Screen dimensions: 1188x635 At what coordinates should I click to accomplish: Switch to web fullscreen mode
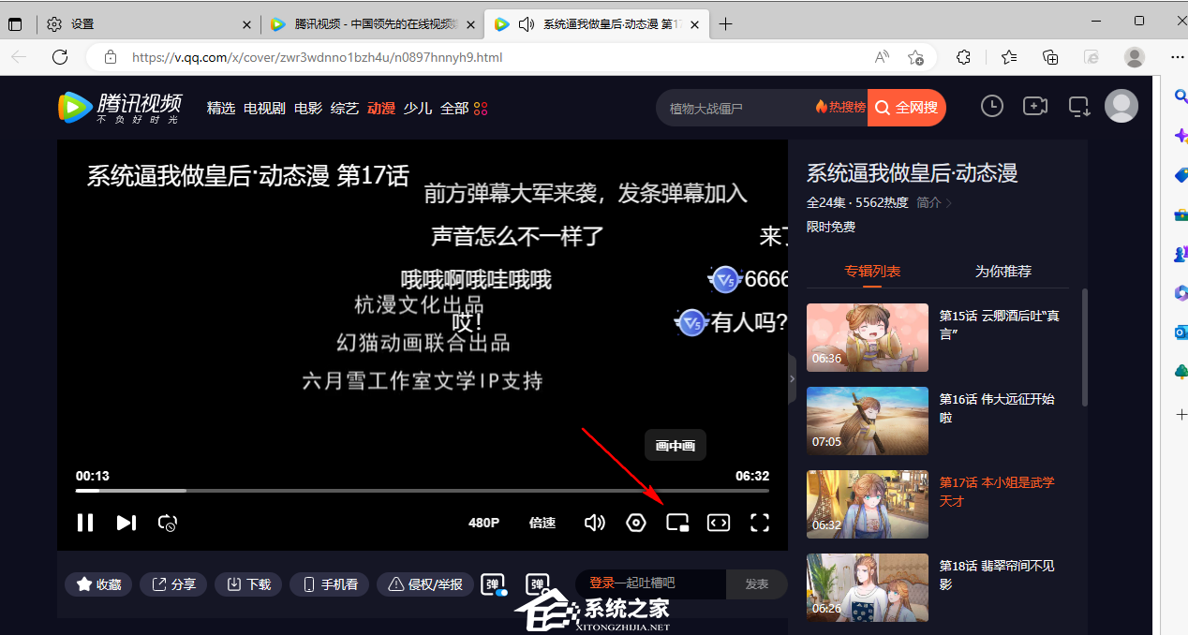coord(719,523)
